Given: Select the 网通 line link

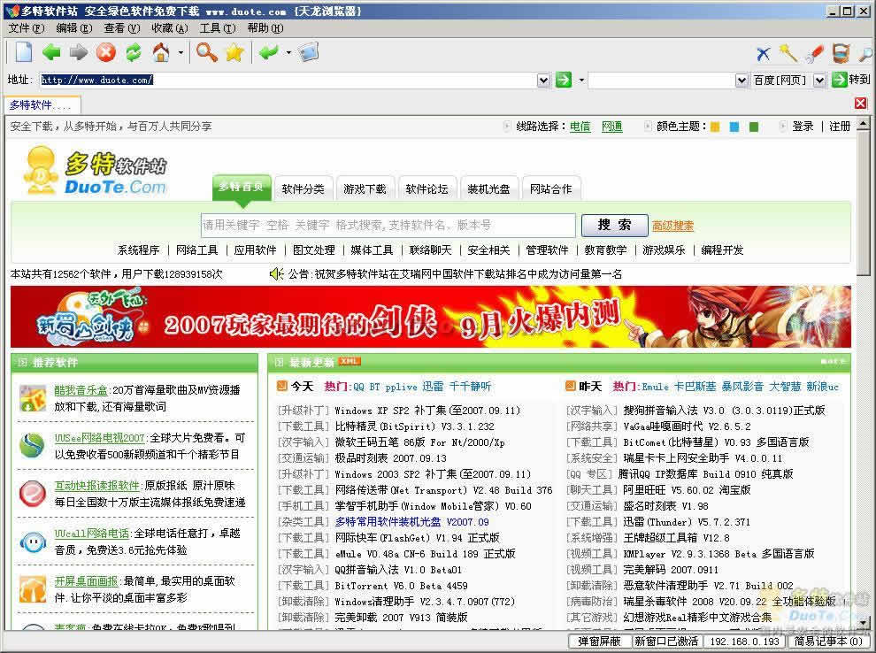Looking at the screenshot, I should coord(611,127).
